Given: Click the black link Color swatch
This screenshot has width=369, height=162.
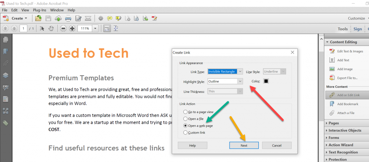Looking at the screenshot, I should coord(266,81).
